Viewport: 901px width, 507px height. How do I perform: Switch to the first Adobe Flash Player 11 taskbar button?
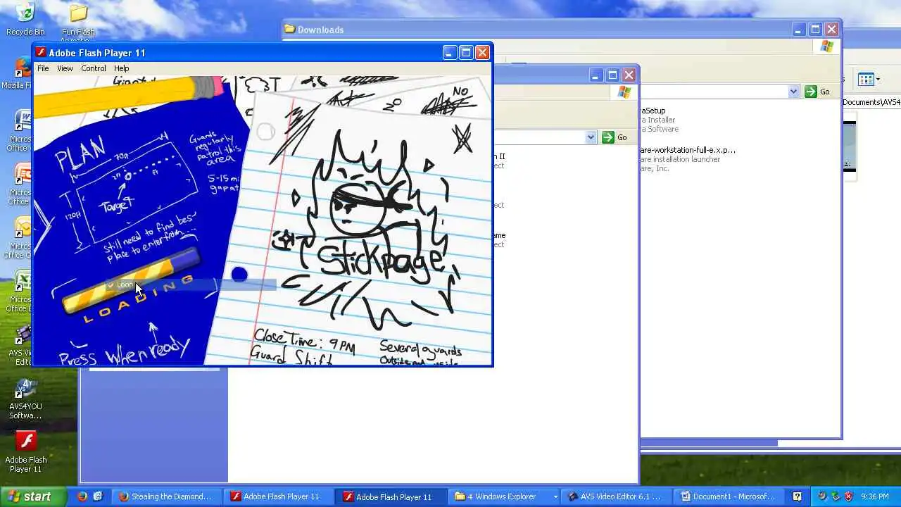[x=278, y=496]
